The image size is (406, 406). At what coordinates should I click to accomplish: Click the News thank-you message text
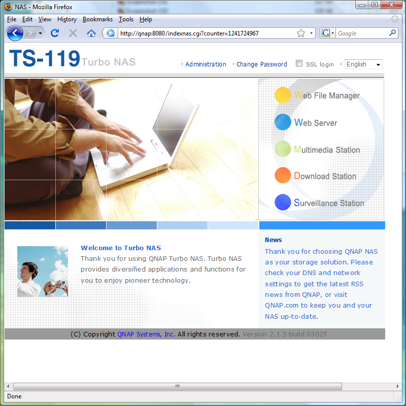(x=321, y=284)
